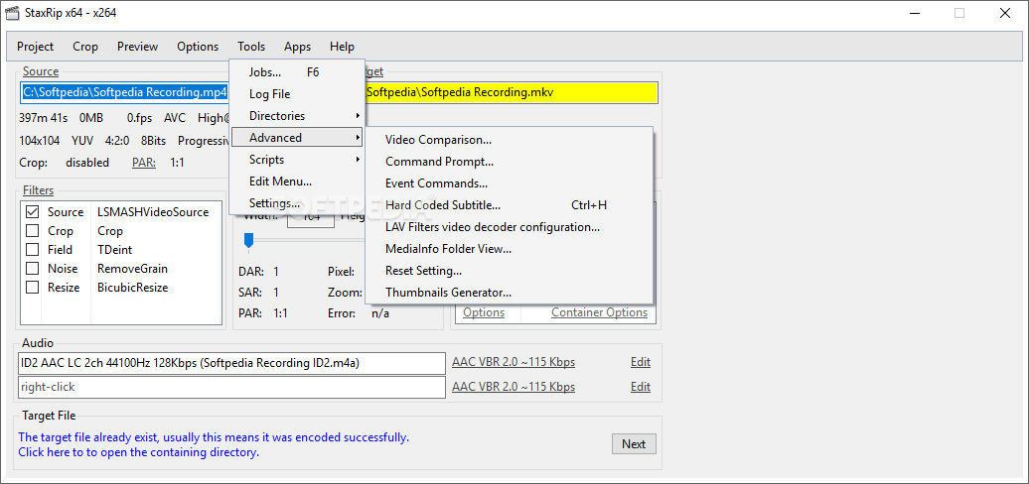
Task: Enable the Resize BicubicResize filter checkbox
Action: pyautogui.click(x=32, y=288)
